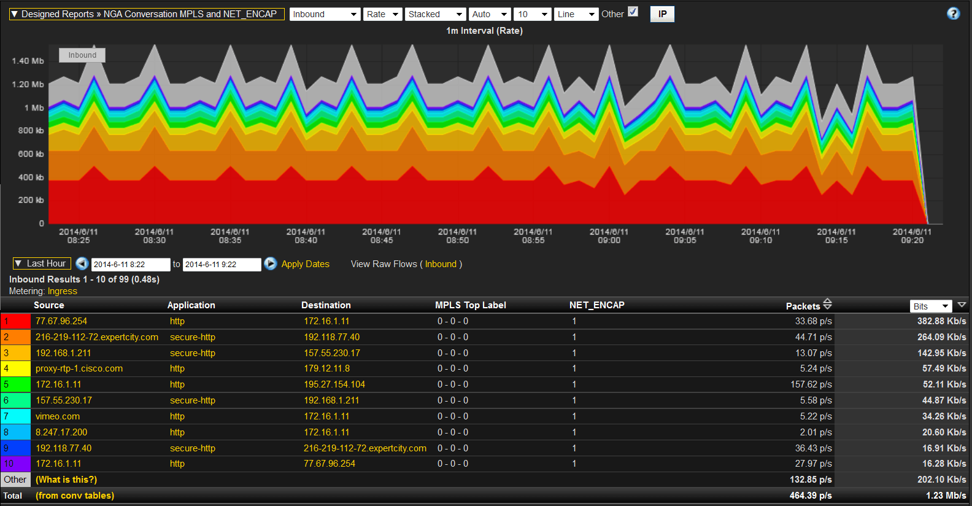Click 264.09 Kb/s value
Image resolution: width=972 pixels, height=506 pixels.
pyautogui.click(x=942, y=337)
